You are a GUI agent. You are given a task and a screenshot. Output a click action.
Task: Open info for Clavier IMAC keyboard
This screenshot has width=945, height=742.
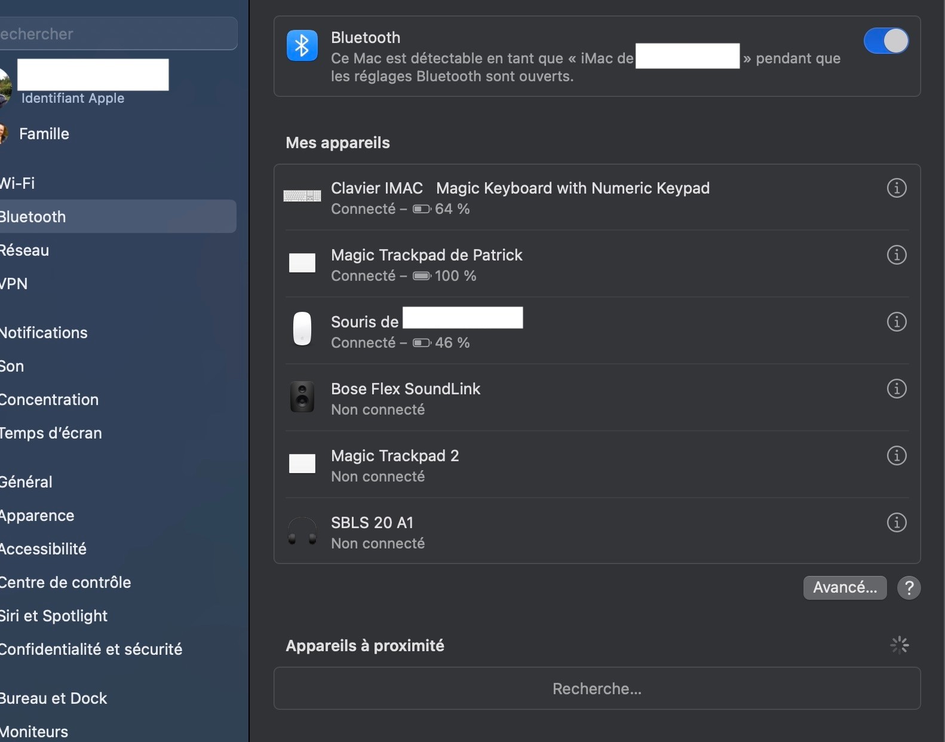tap(896, 188)
